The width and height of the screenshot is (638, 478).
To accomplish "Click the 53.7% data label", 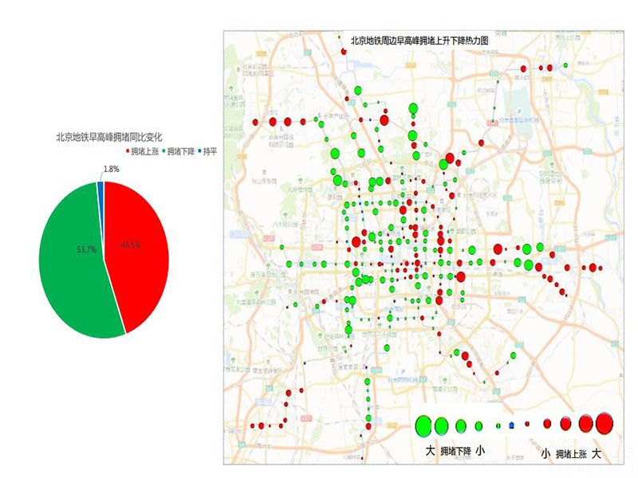I will pyautogui.click(x=85, y=249).
